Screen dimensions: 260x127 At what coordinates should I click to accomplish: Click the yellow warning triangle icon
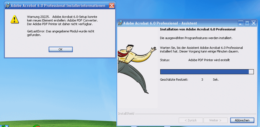[x=15, y=19]
